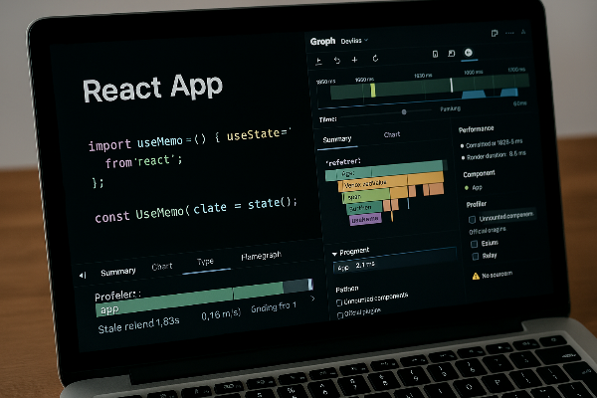Open the ellipsis more options menu
This screenshot has width=597, height=398.
point(509,33)
